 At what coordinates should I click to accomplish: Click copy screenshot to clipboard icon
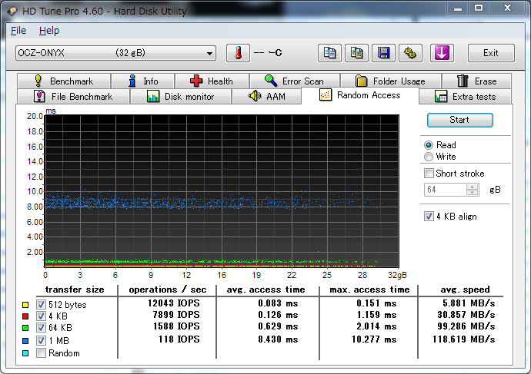pyautogui.click(x=356, y=53)
